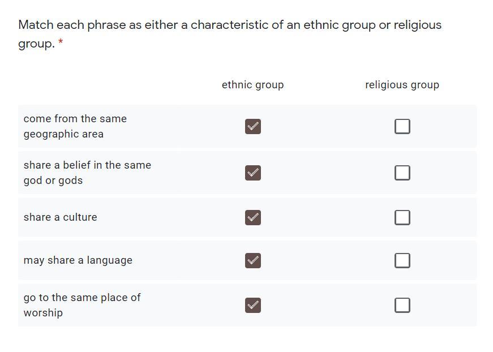Screen dimensions: 493x352
Task: Click the 'Match each phrase' question title
Action: tap(229, 25)
